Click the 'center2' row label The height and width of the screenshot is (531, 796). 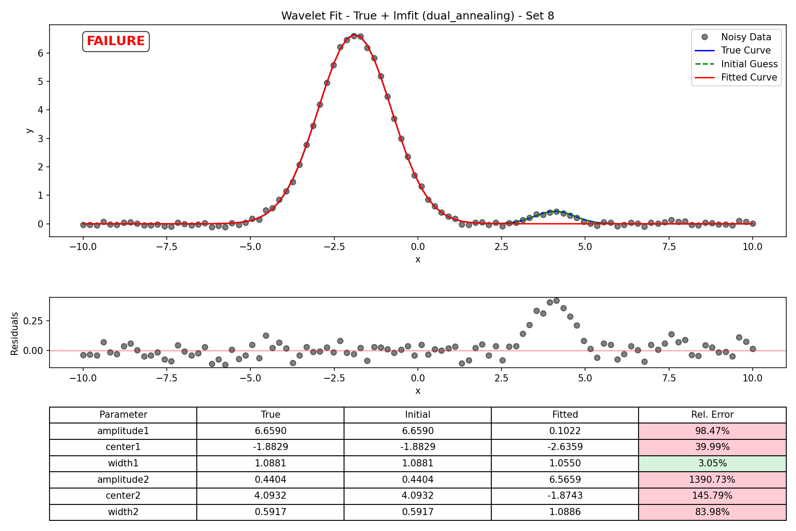(x=123, y=496)
